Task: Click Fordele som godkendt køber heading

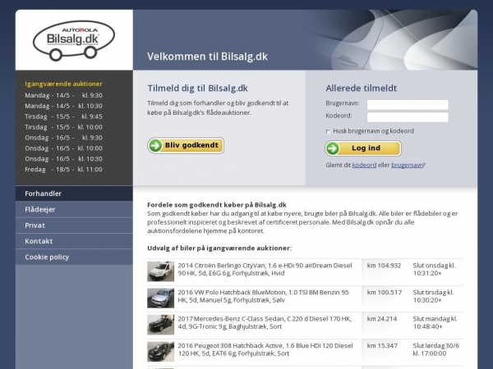Action: [x=217, y=205]
